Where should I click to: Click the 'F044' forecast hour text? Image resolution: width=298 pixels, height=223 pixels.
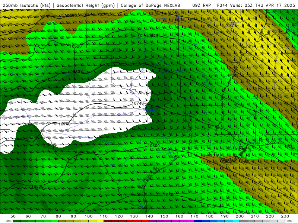pyautogui.click(x=222, y=5)
